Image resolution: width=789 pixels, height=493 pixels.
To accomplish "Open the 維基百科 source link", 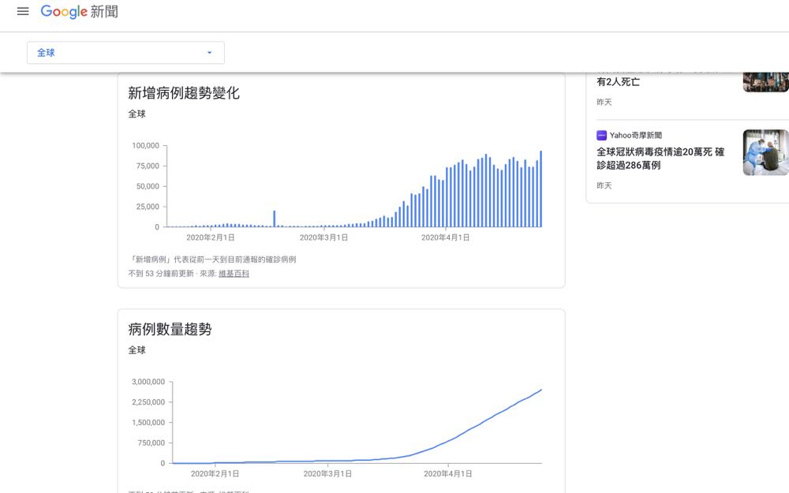I will click(234, 274).
